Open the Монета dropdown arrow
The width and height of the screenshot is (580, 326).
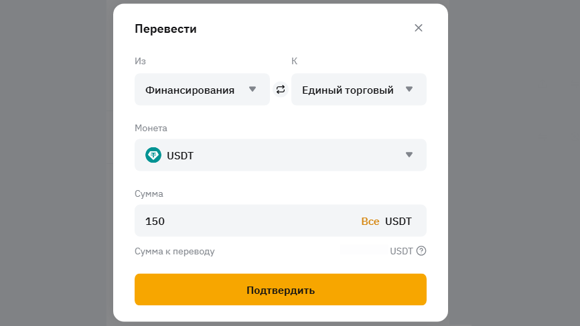(x=409, y=155)
